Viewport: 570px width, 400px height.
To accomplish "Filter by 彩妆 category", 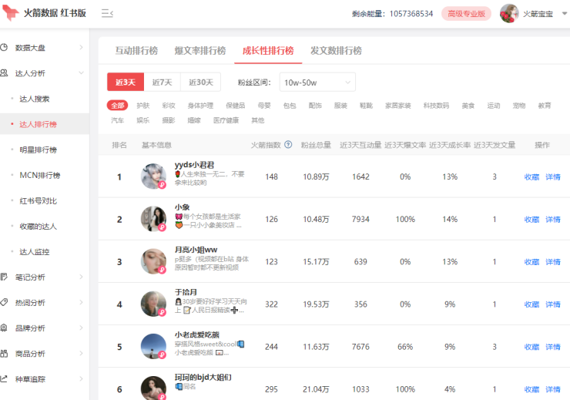I will [169, 106].
